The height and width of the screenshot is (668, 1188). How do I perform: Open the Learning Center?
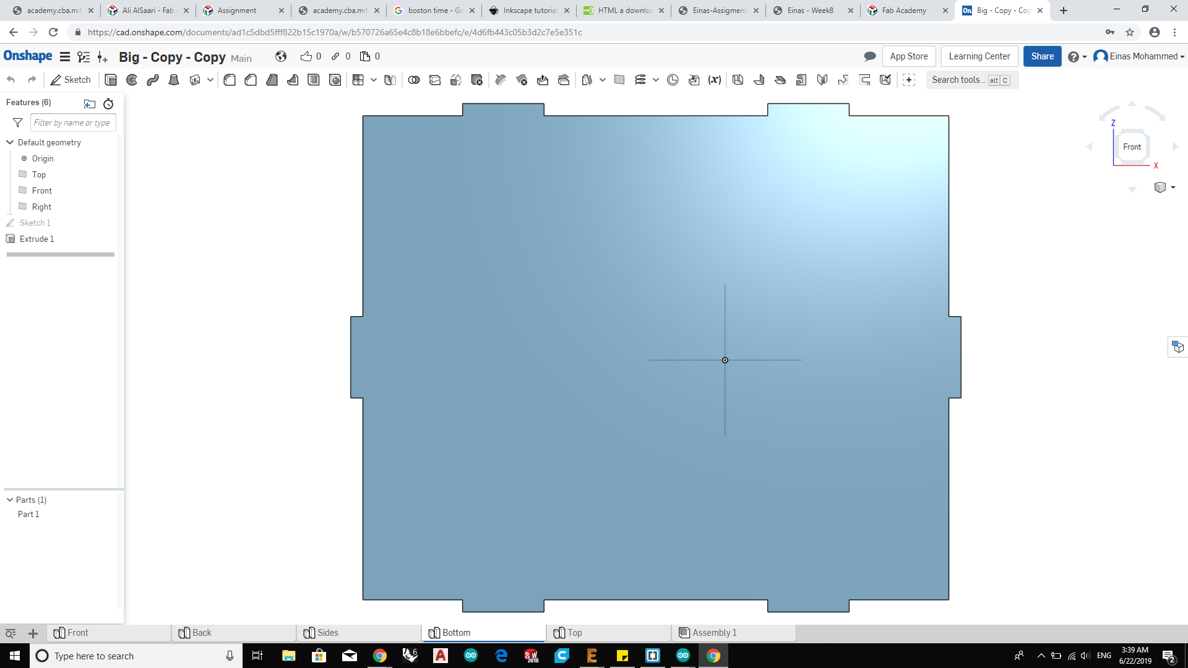point(979,56)
